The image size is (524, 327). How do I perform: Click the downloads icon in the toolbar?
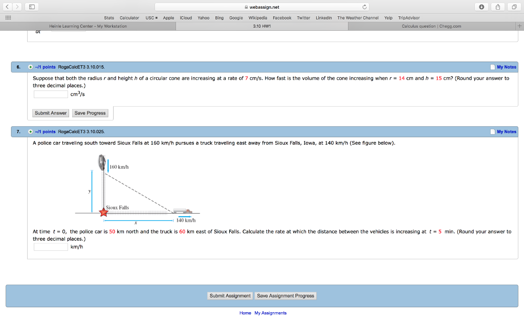(x=481, y=7)
